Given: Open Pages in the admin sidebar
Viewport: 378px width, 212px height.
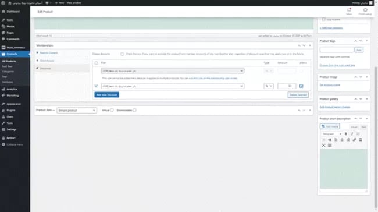Looking at the screenshot, I should [10, 33].
